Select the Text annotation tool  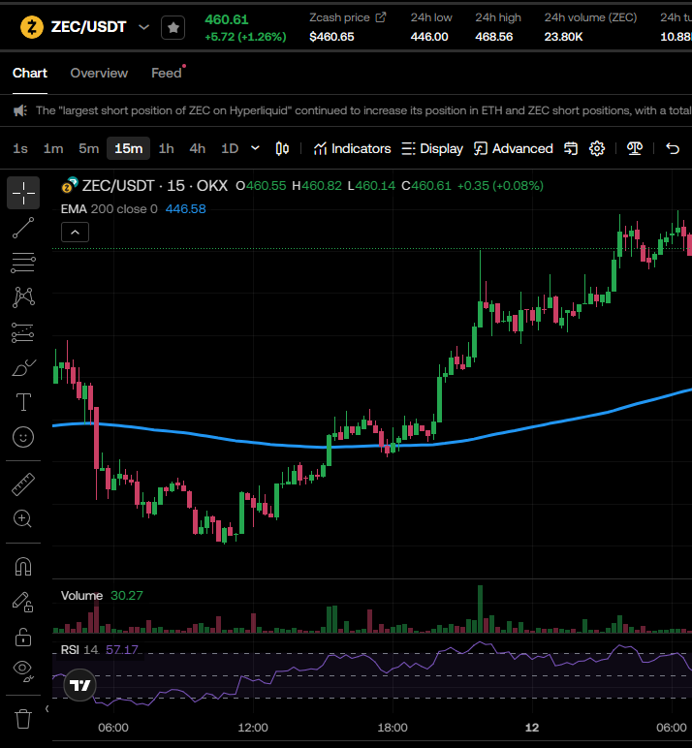coord(23,402)
